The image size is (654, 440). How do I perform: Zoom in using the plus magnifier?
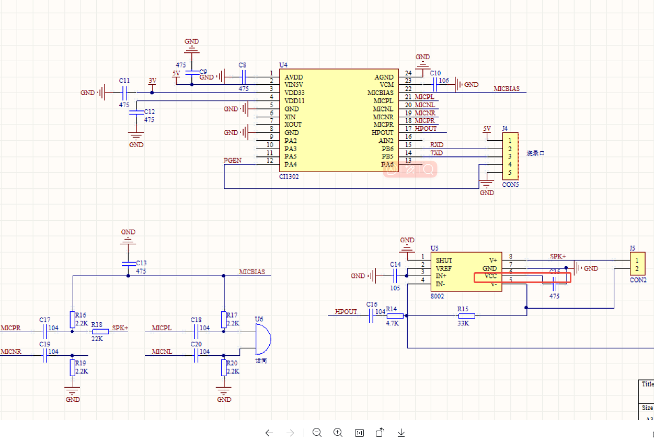coord(338,433)
